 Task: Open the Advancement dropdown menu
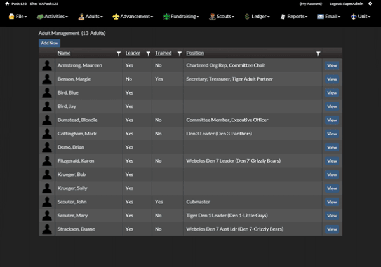(133, 17)
